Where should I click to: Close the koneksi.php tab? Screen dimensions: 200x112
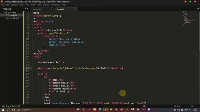click(51, 9)
